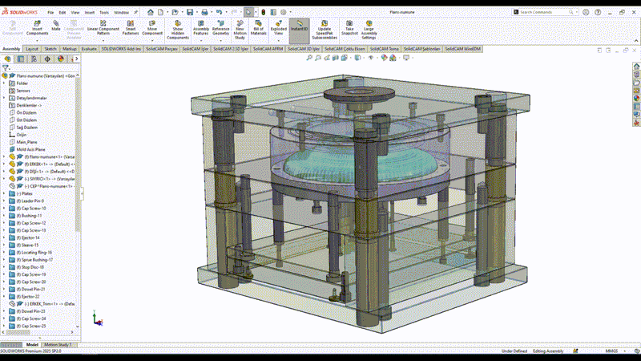Collapse the ribbon with the up chevron
The image size is (641, 361).
point(635,41)
